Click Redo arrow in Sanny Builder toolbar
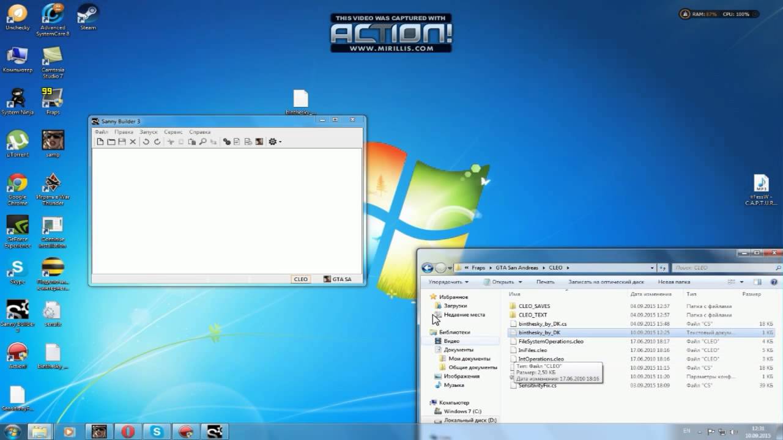 pyautogui.click(x=157, y=142)
